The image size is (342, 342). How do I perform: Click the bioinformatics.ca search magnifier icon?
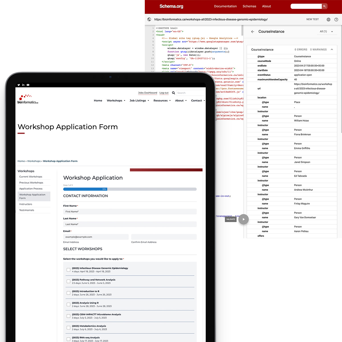(173, 93)
